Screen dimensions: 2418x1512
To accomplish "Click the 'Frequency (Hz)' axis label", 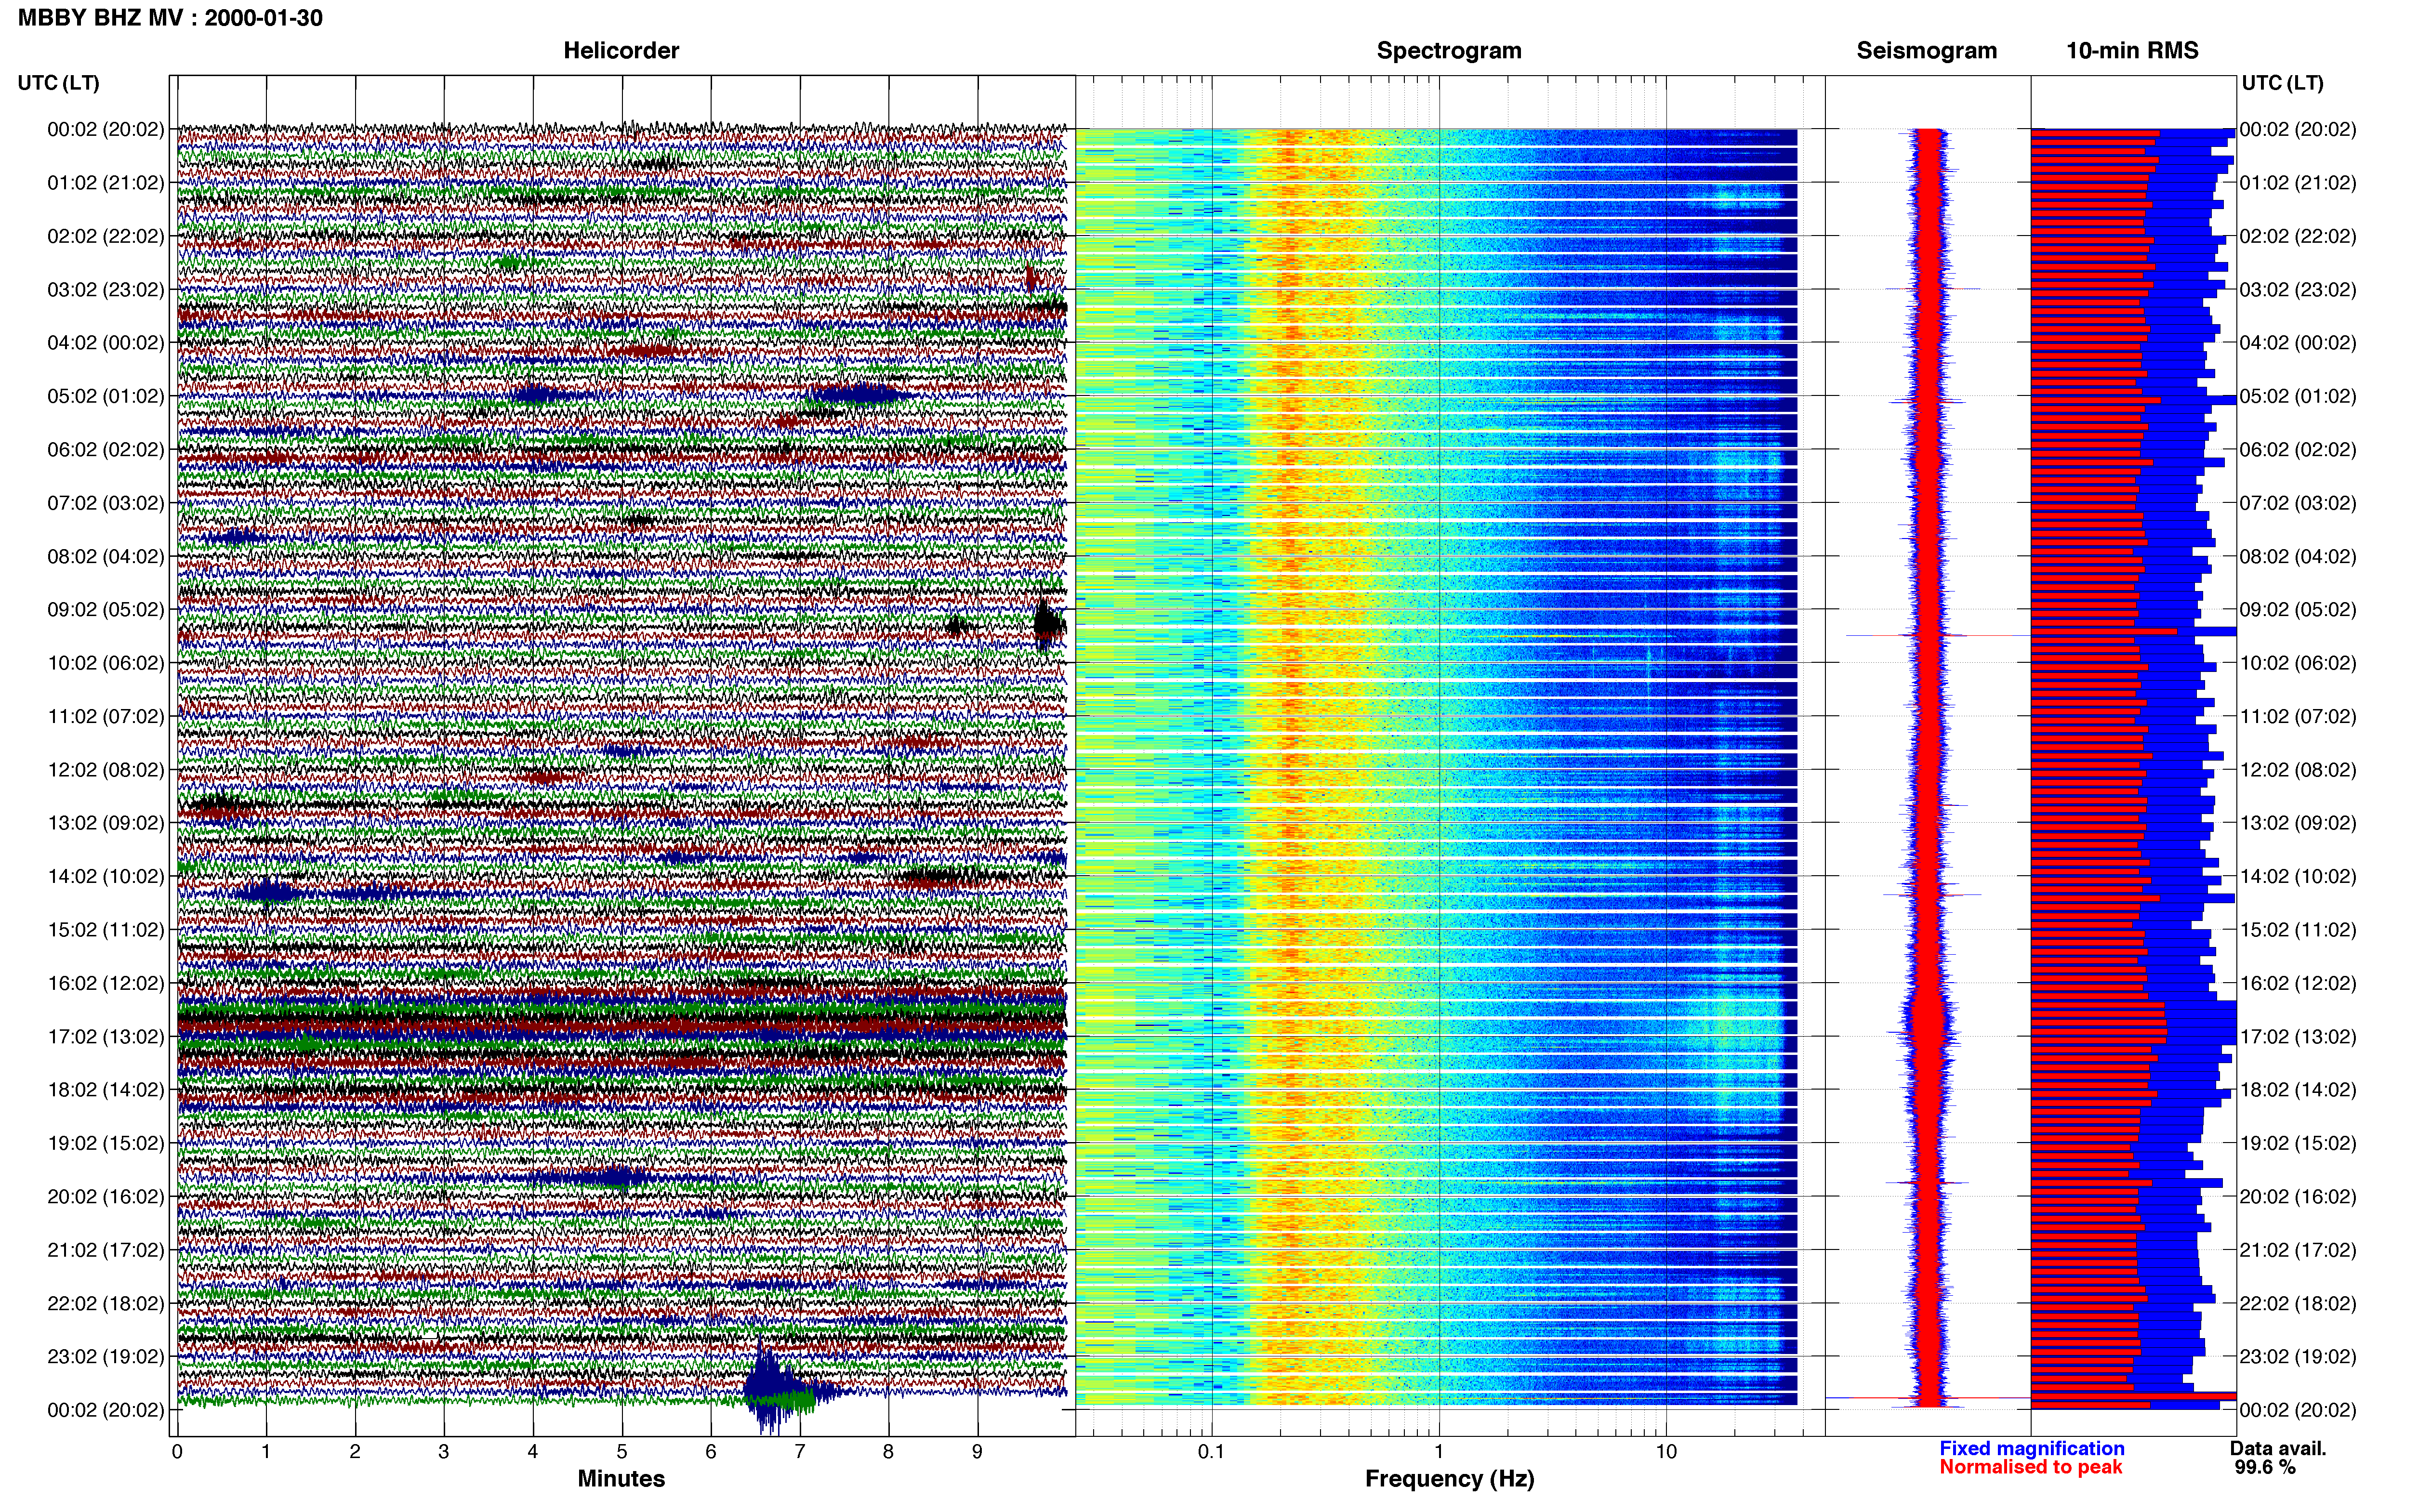I will pos(1449,1478).
